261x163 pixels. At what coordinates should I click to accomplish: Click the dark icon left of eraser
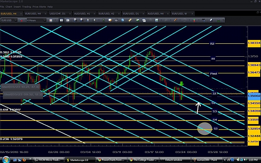click(203, 20)
